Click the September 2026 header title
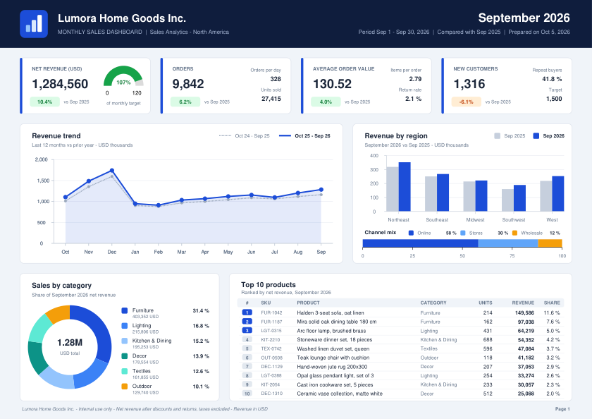 pos(524,18)
